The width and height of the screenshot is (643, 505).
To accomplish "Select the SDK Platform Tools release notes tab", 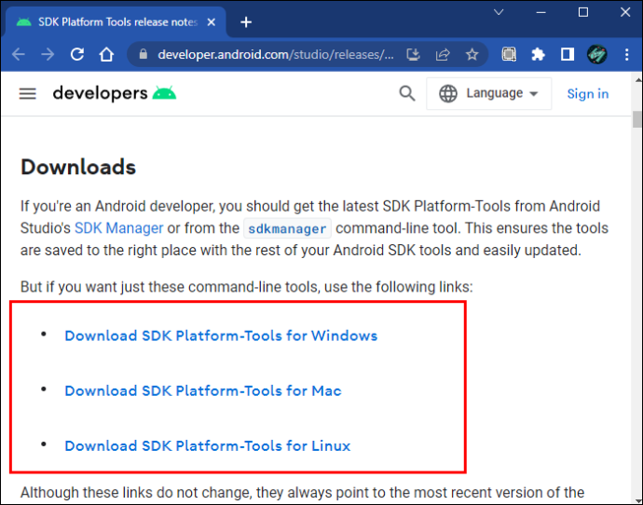I will pos(115,22).
